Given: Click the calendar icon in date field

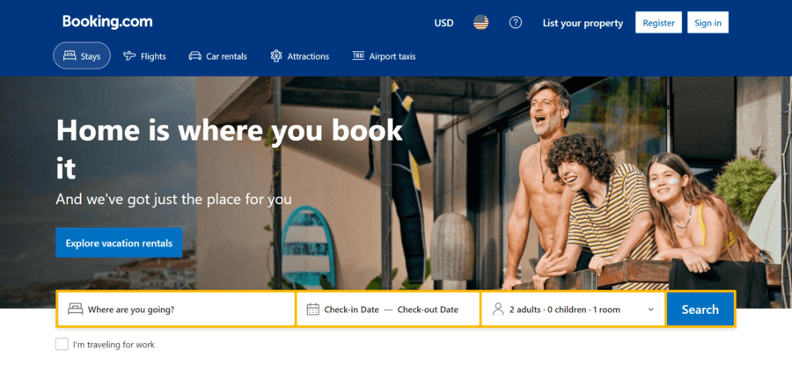Looking at the screenshot, I should point(313,309).
